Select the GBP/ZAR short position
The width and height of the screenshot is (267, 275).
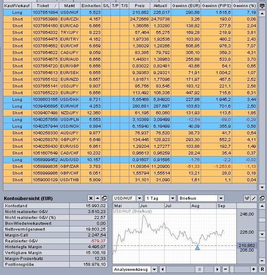130,167
